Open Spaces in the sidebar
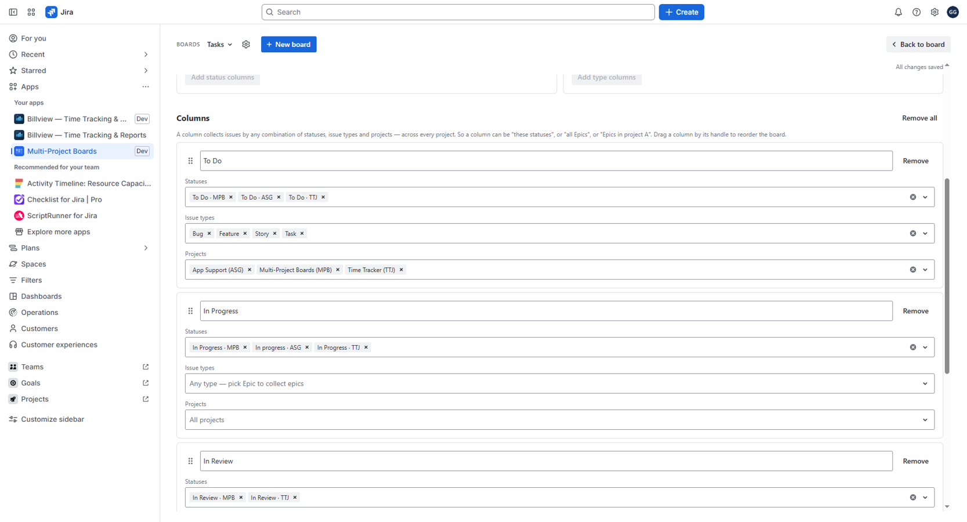967x522 pixels. [x=80, y=264]
